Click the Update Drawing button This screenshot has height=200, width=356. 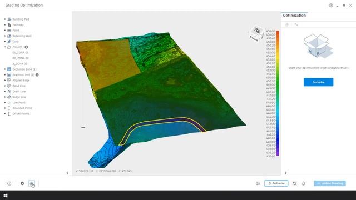point(330,183)
